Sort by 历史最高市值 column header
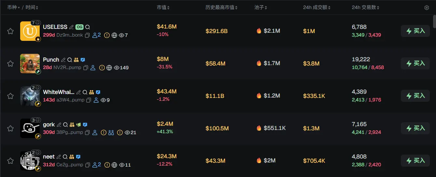 (x=221, y=7)
